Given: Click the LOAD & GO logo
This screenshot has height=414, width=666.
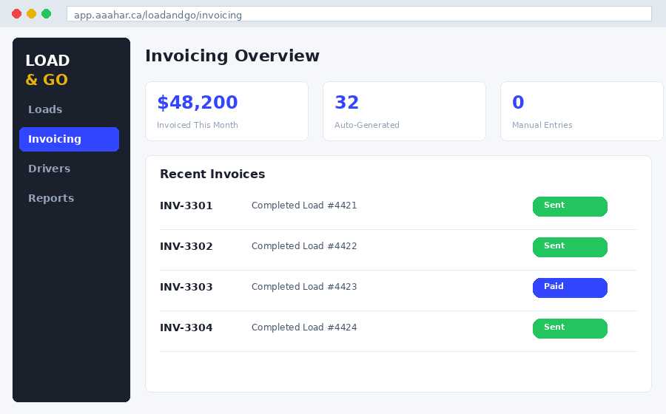Looking at the screenshot, I should coord(47,70).
